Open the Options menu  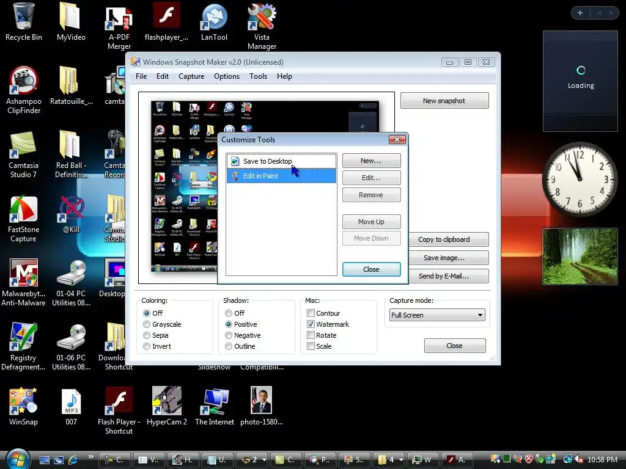click(x=226, y=76)
